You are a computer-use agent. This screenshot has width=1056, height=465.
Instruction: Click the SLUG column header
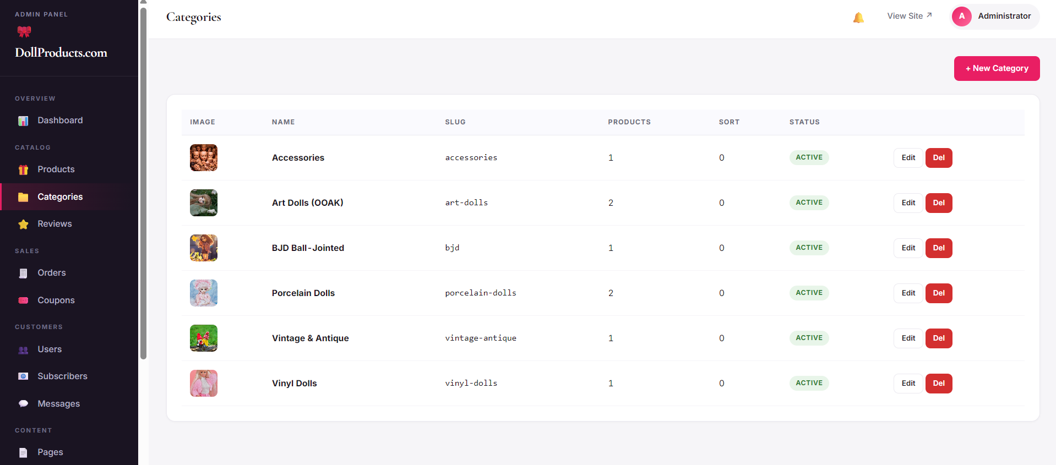(455, 122)
